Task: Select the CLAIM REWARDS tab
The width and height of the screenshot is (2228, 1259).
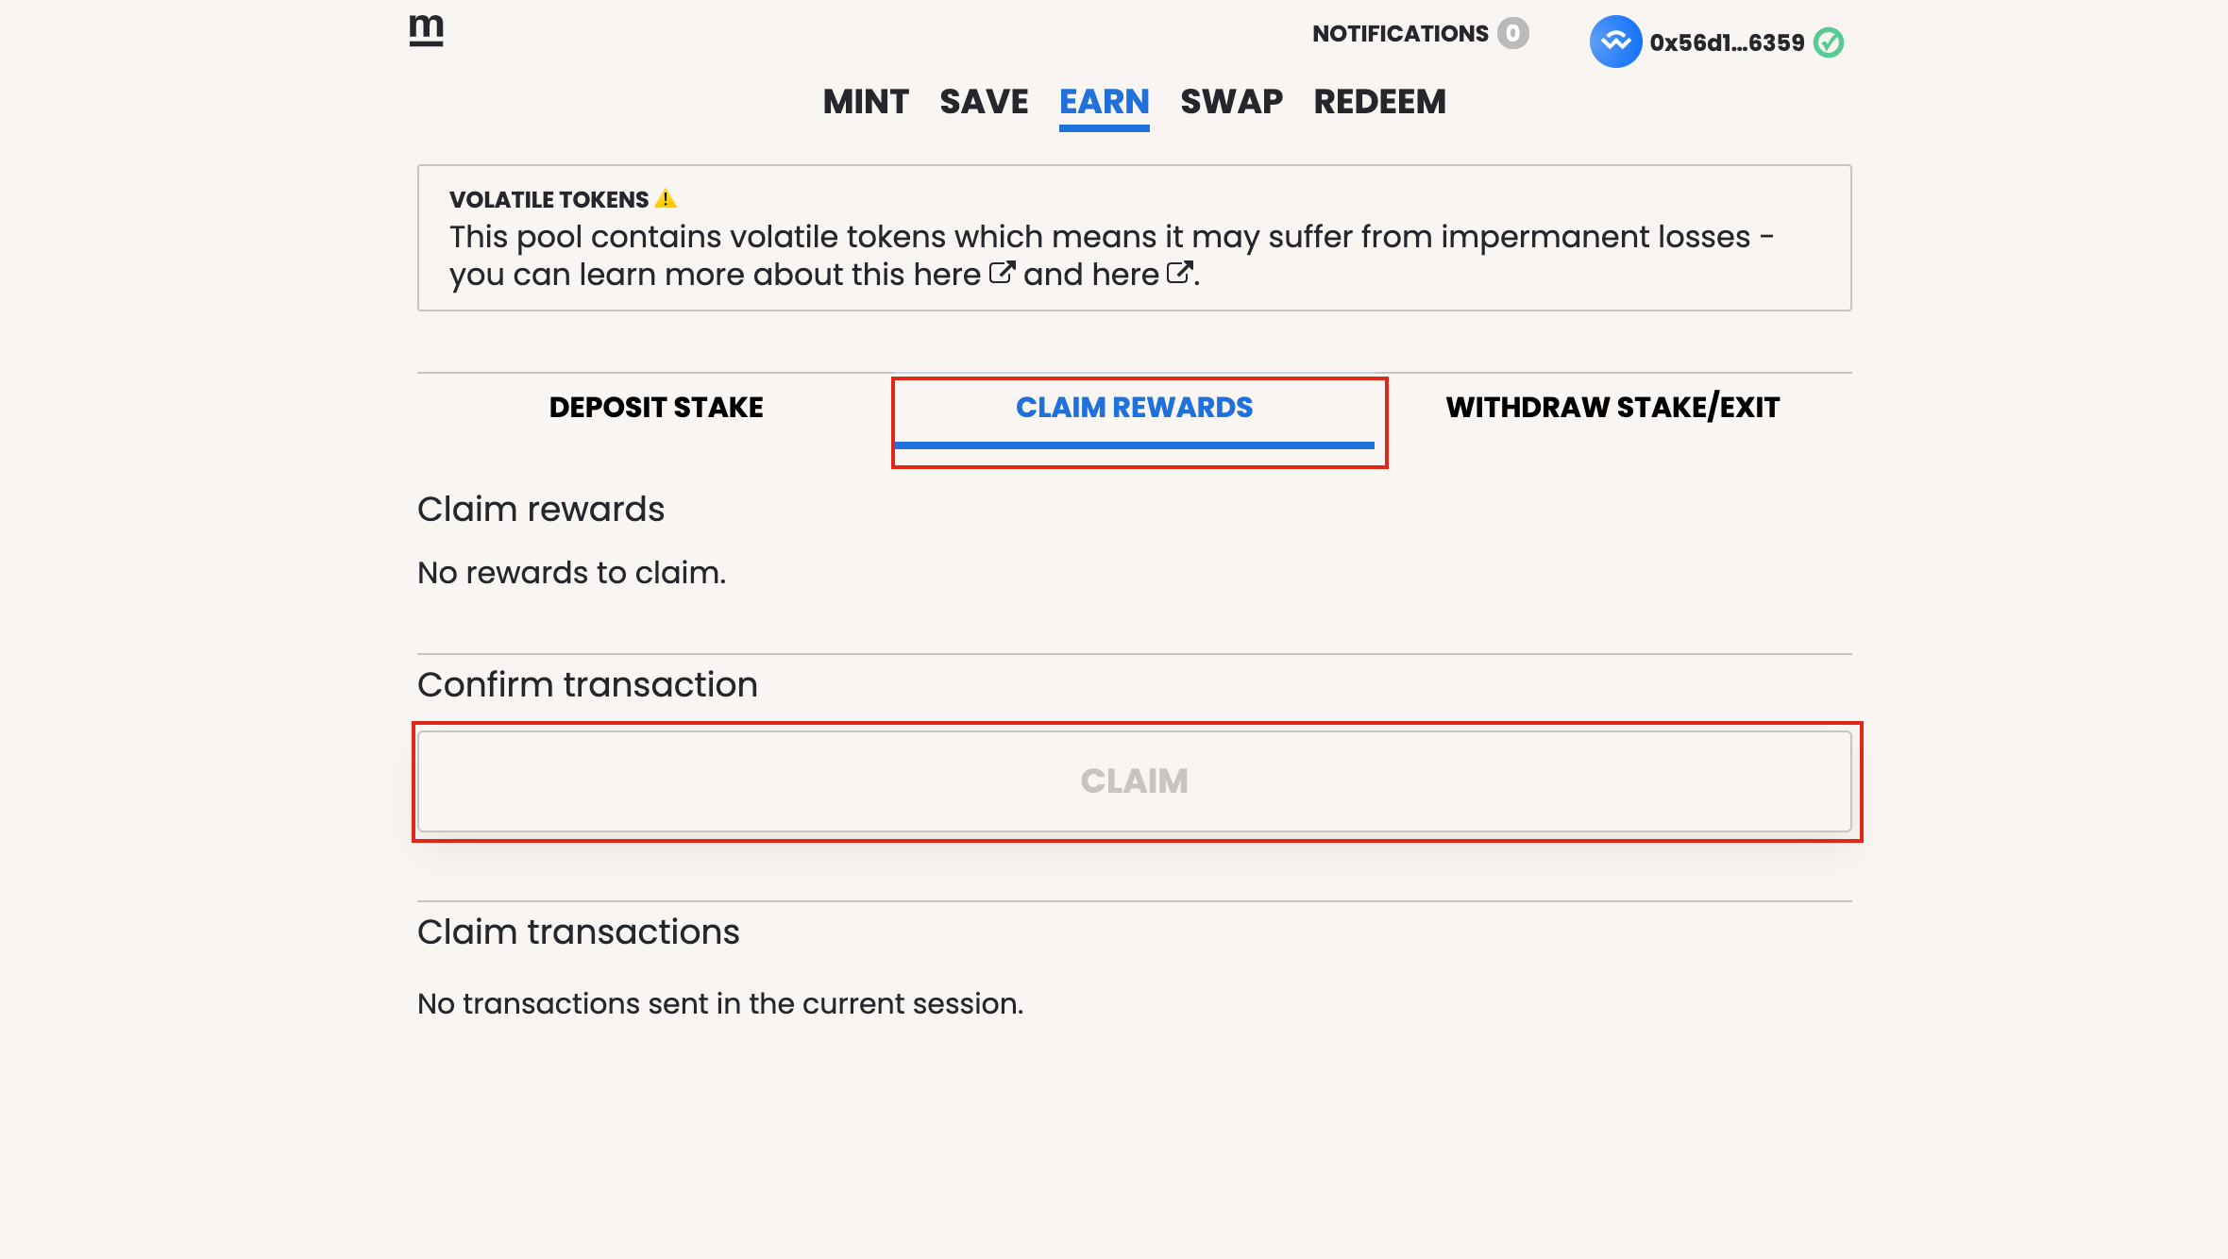Action: point(1134,408)
